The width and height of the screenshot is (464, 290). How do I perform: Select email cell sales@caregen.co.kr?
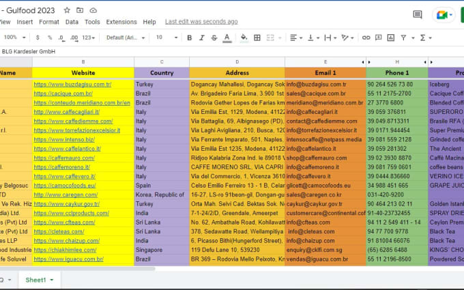coord(325,194)
